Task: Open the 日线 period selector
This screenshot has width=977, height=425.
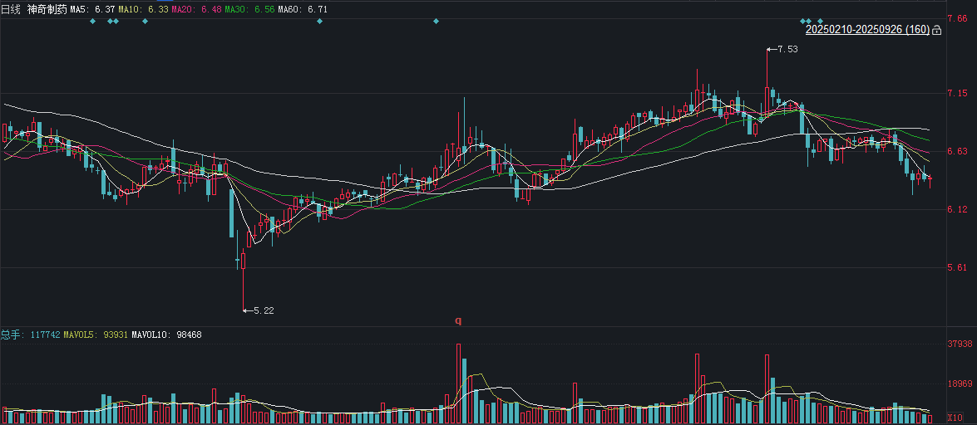Action: (11, 9)
